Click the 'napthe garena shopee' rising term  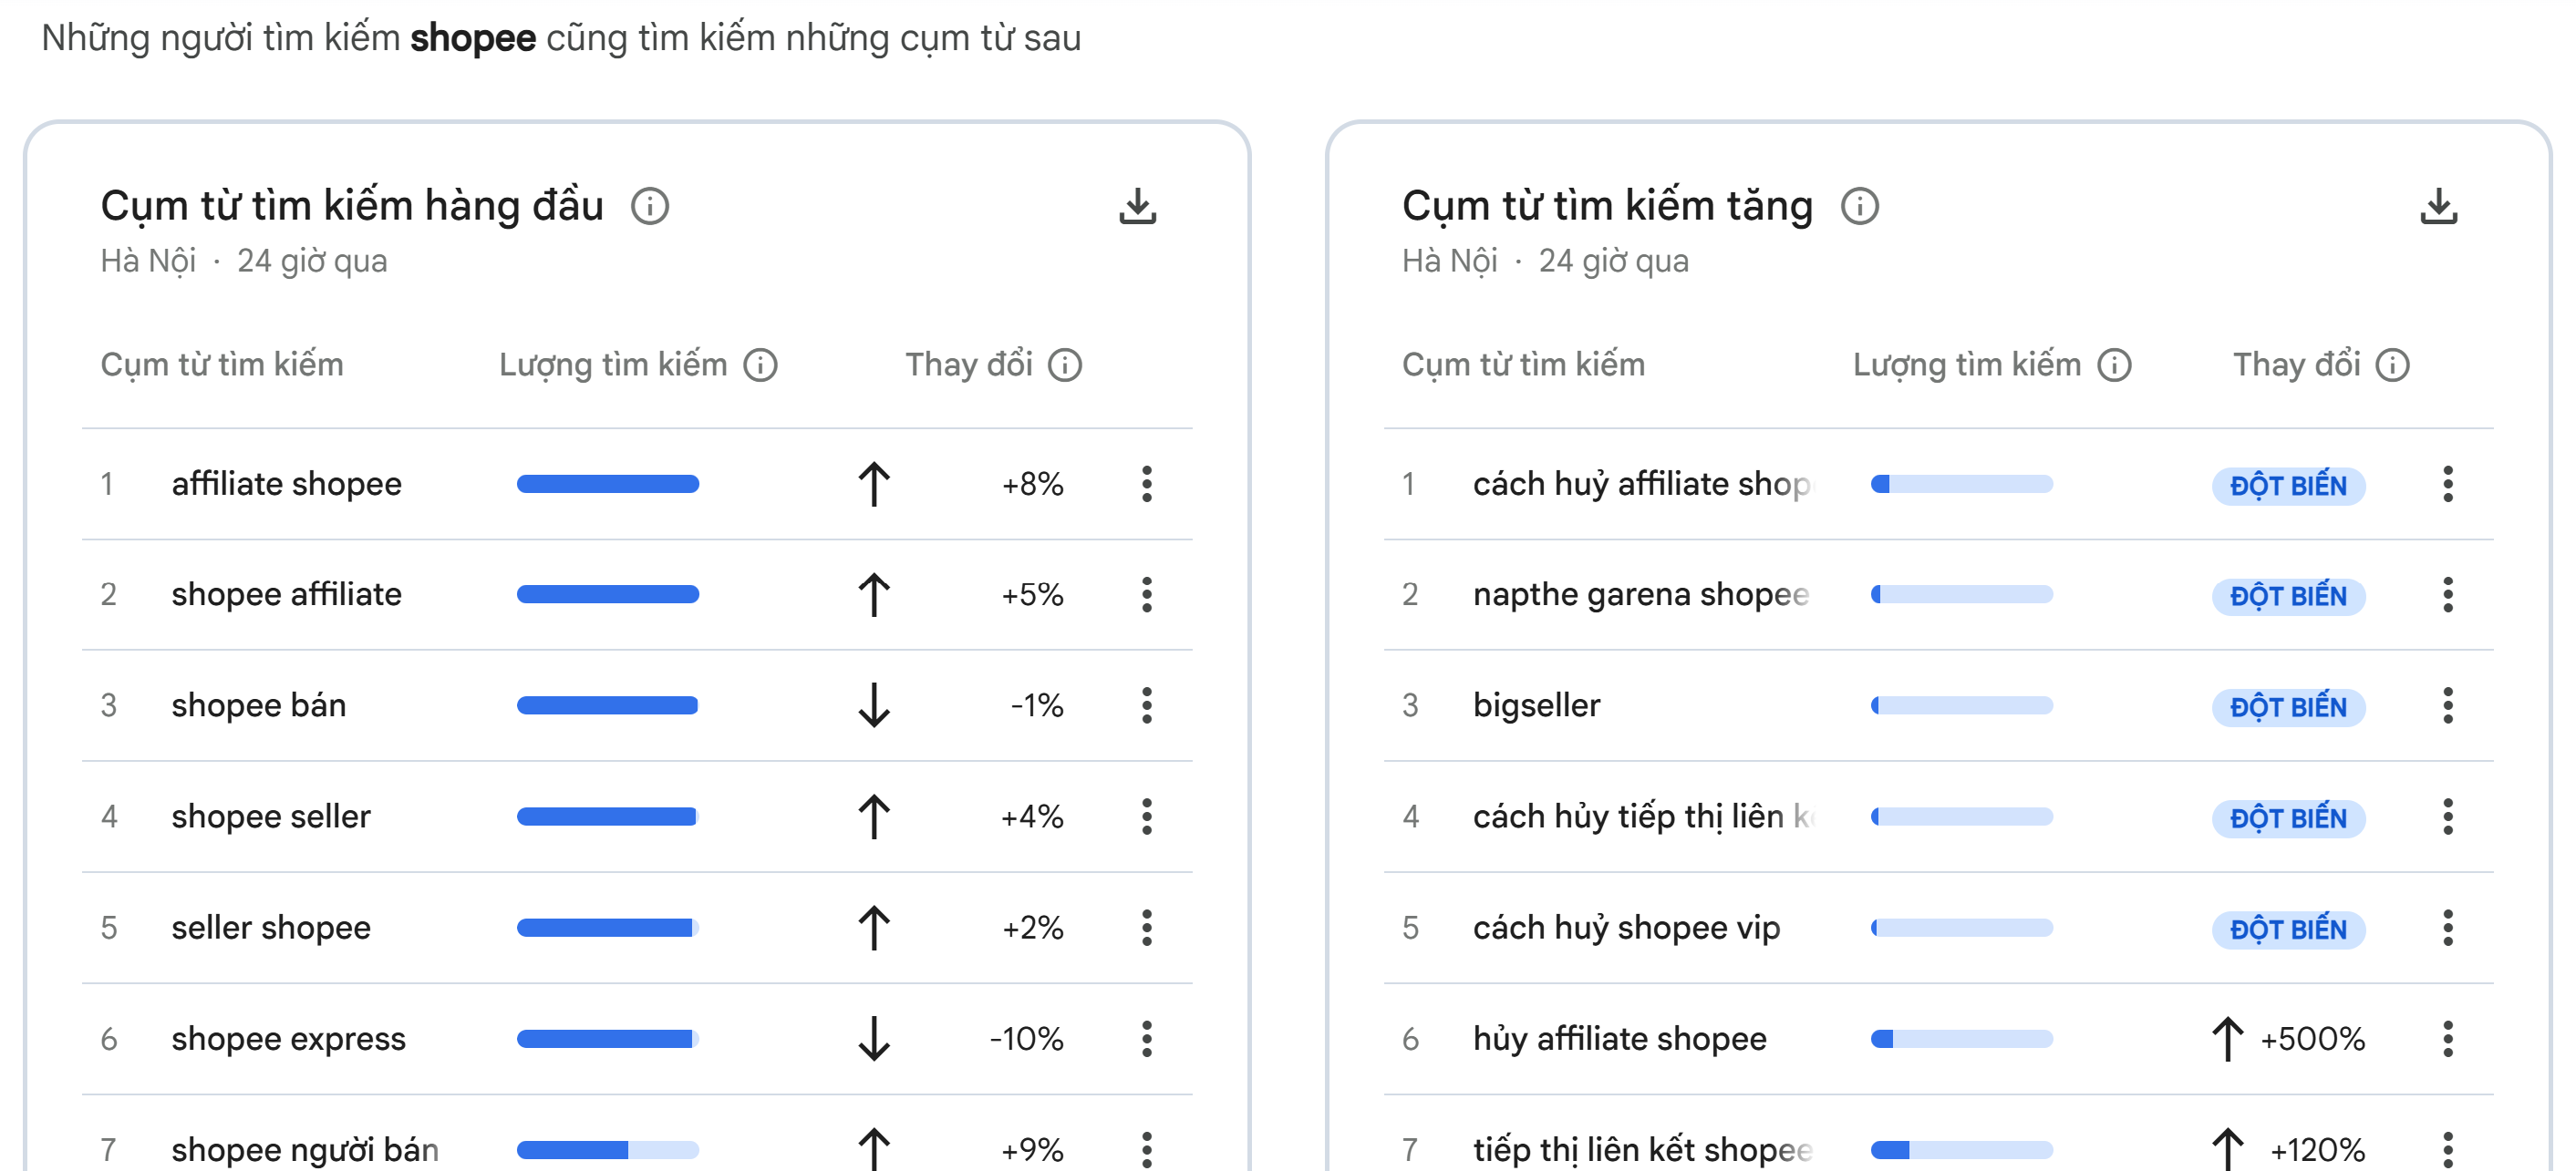(1641, 595)
